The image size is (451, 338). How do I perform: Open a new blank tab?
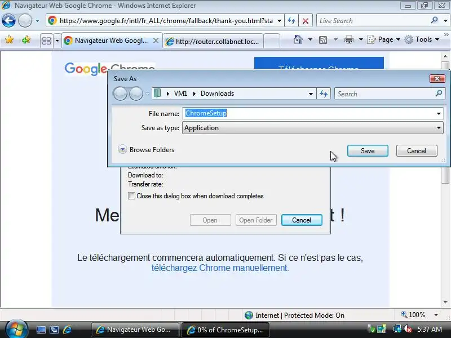[272, 41]
